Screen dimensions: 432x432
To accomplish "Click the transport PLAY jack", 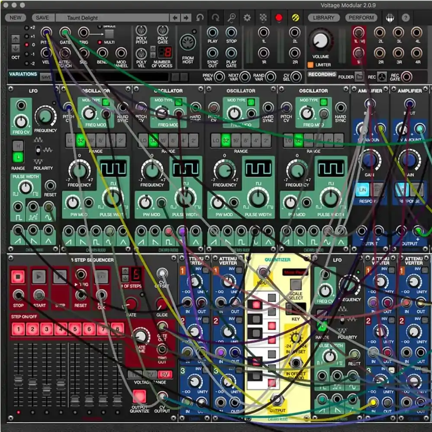I will point(213,32).
